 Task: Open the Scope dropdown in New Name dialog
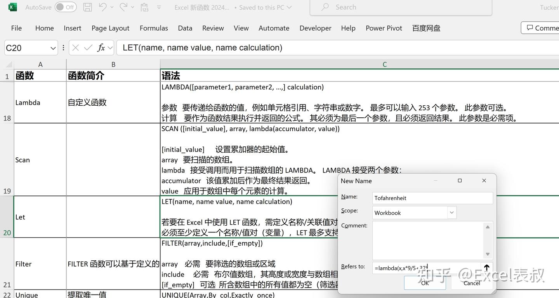(451, 213)
